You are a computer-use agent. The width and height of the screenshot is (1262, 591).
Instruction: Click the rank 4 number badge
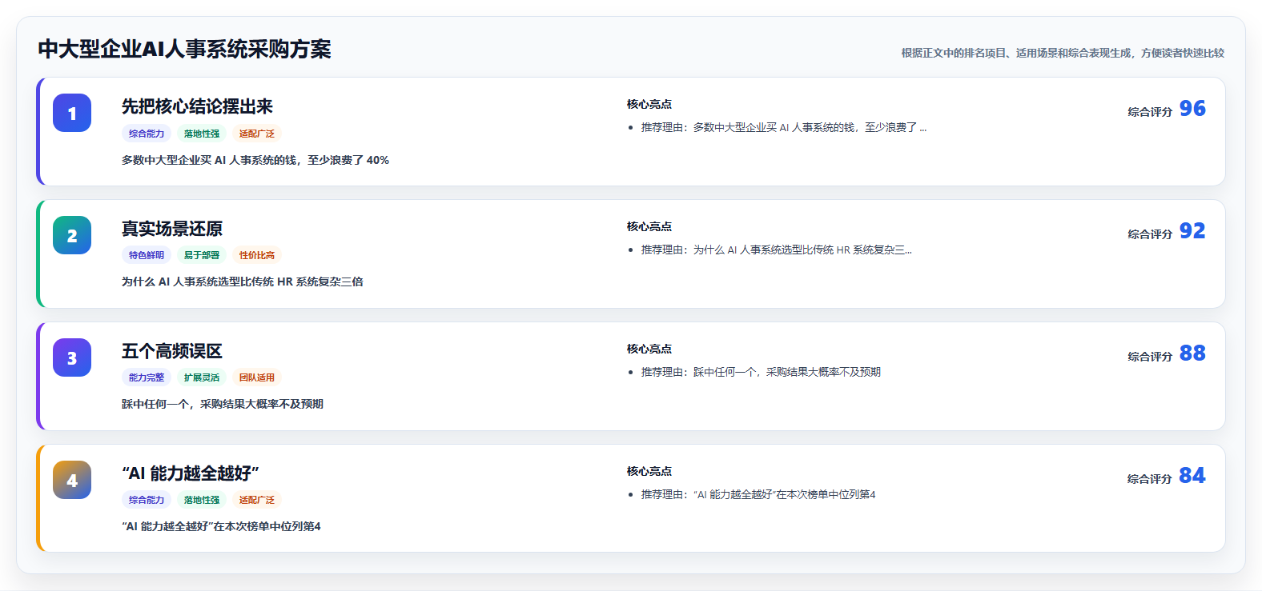(72, 480)
